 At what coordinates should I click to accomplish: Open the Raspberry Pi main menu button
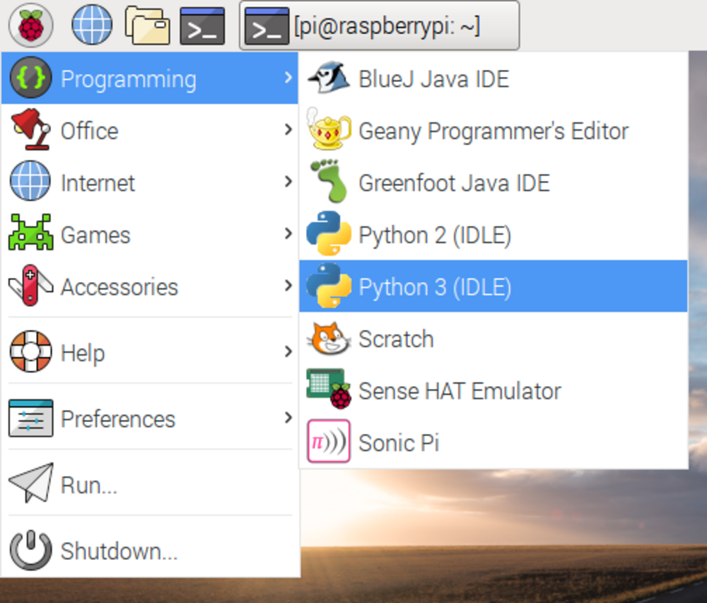pos(30,25)
